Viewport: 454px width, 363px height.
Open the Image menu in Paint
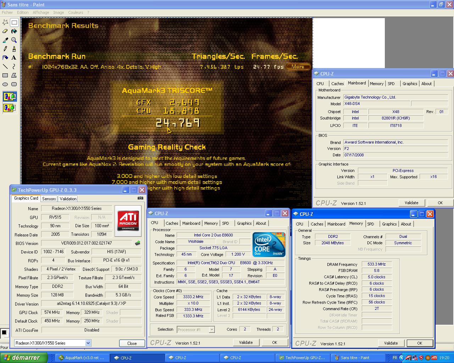59,12
